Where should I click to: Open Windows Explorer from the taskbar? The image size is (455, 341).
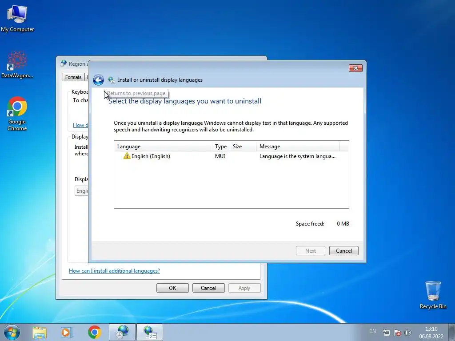pos(40,332)
